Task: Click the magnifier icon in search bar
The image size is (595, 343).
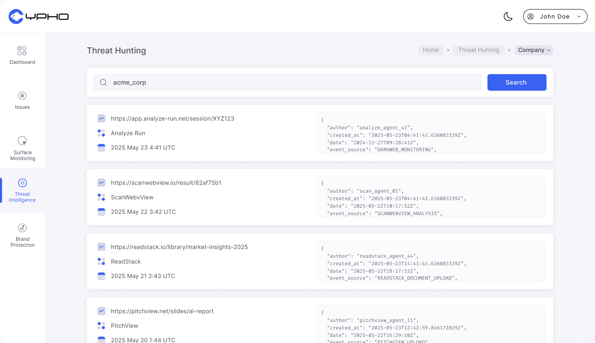Action: click(x=103, y=82)
